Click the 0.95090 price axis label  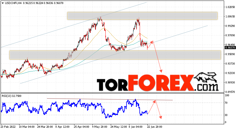(230, 54)
